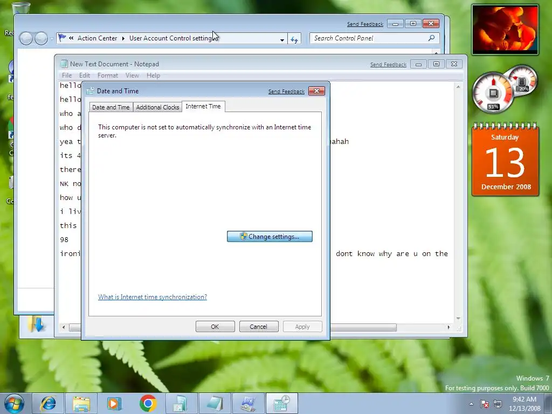Open Notepad View menu

point(132,75)
